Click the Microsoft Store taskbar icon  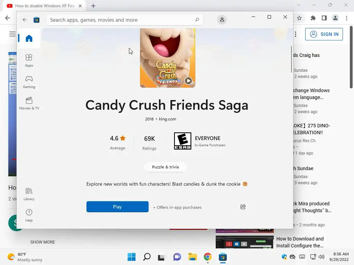223,257
